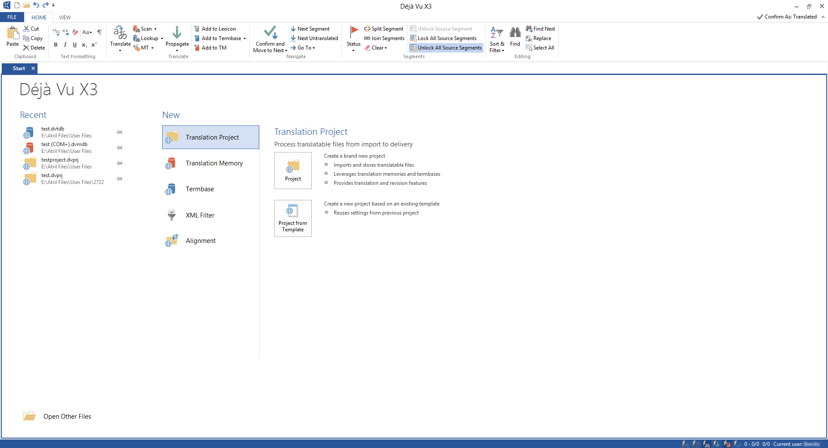Toggle underline formatting

(x=75, y=45)
